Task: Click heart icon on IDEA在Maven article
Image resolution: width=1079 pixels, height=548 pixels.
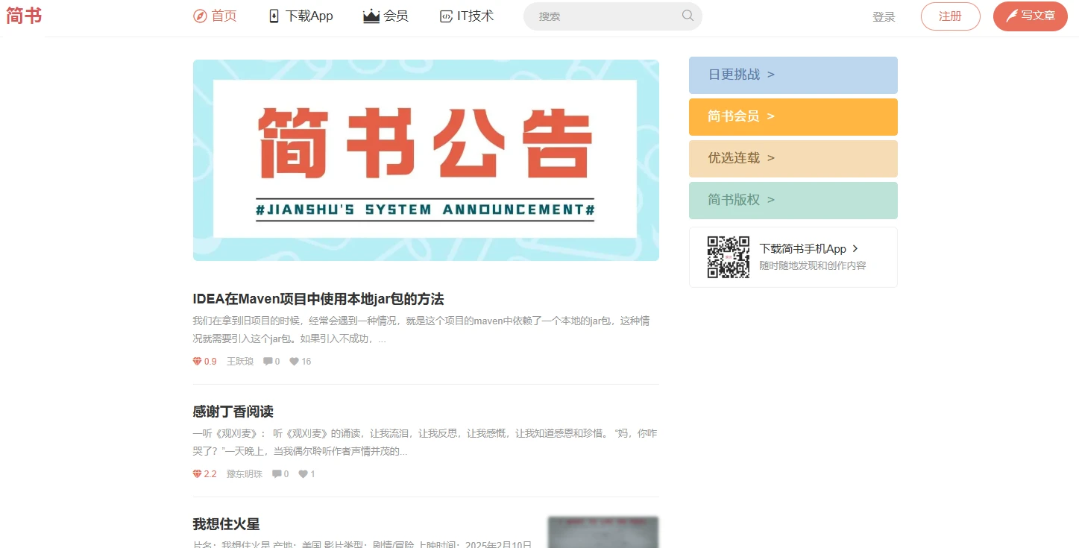Action: coord(295,362)
